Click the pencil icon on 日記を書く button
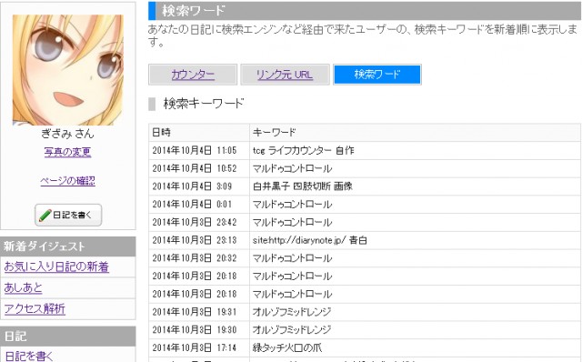Screen dimensions: 582x362 [x=45, y=215]
